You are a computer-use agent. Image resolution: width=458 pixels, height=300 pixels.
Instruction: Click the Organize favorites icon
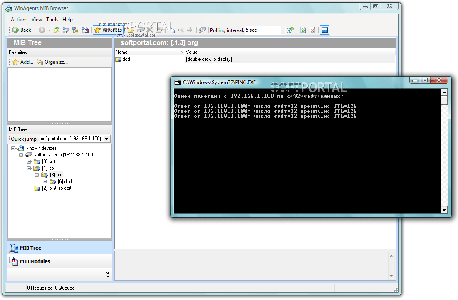[x=40, y=62]
